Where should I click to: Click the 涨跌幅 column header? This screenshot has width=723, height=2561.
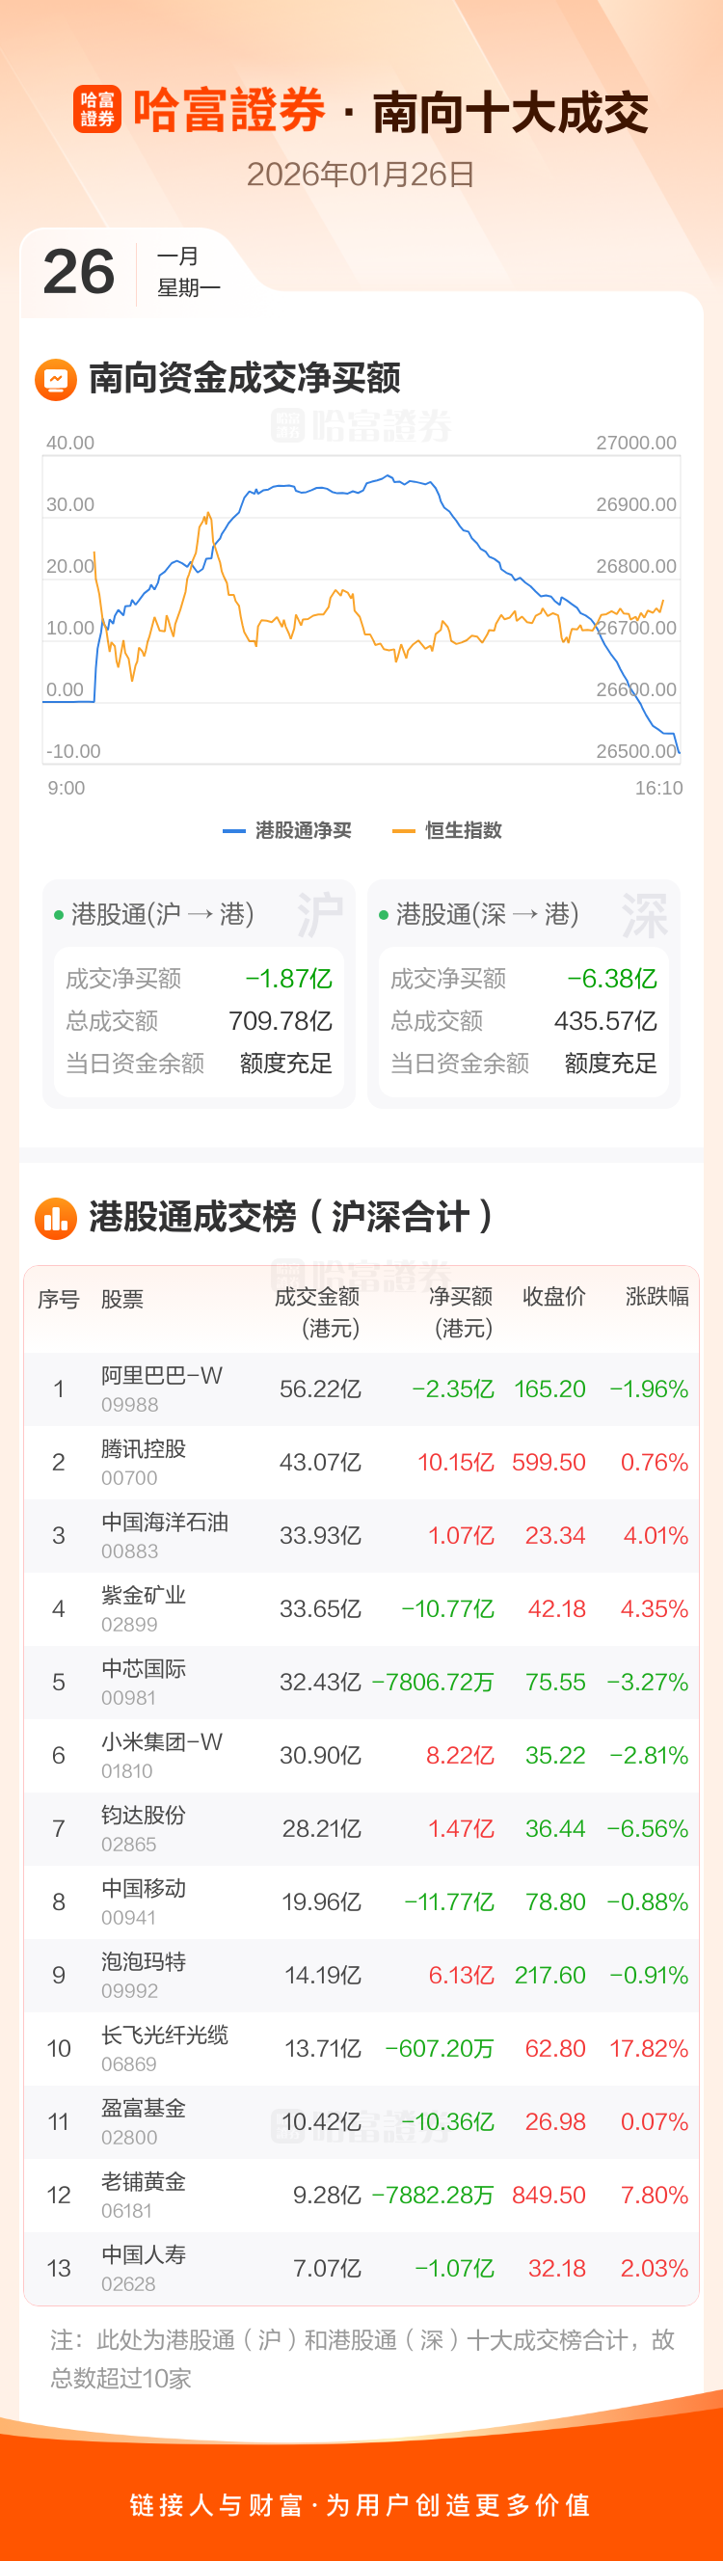(x=656, y=1296)
